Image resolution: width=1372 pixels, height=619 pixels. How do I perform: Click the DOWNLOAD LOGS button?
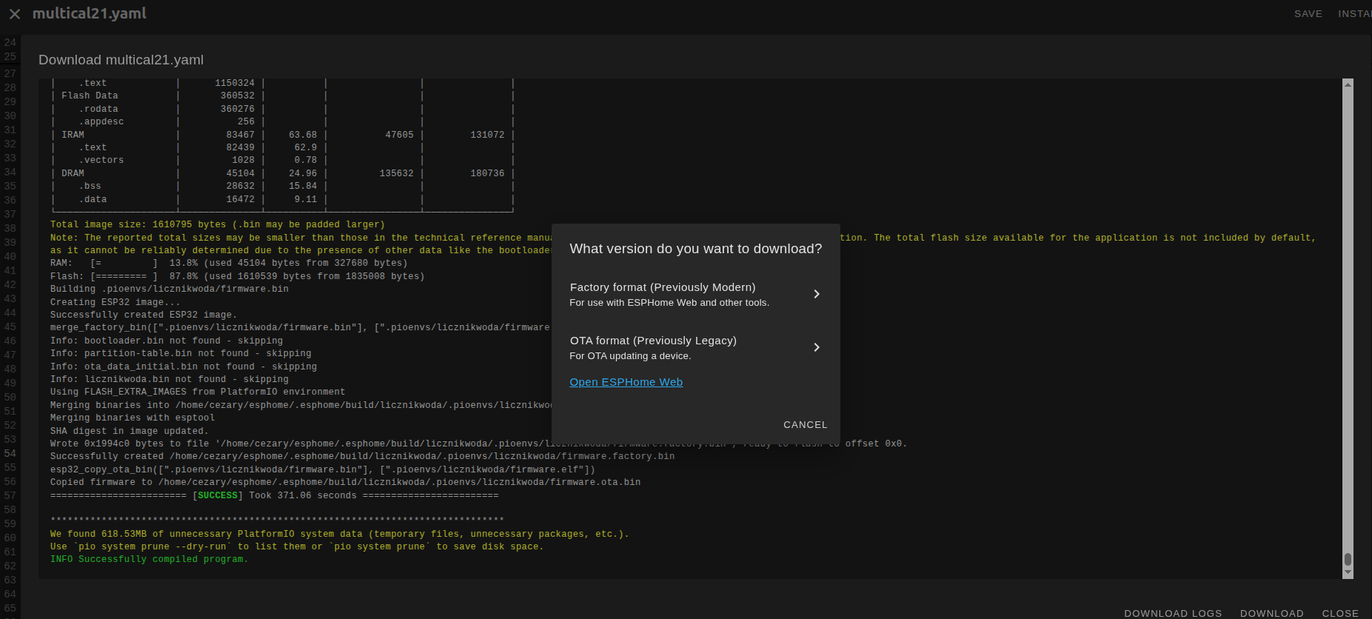[x=1173, y=613]
